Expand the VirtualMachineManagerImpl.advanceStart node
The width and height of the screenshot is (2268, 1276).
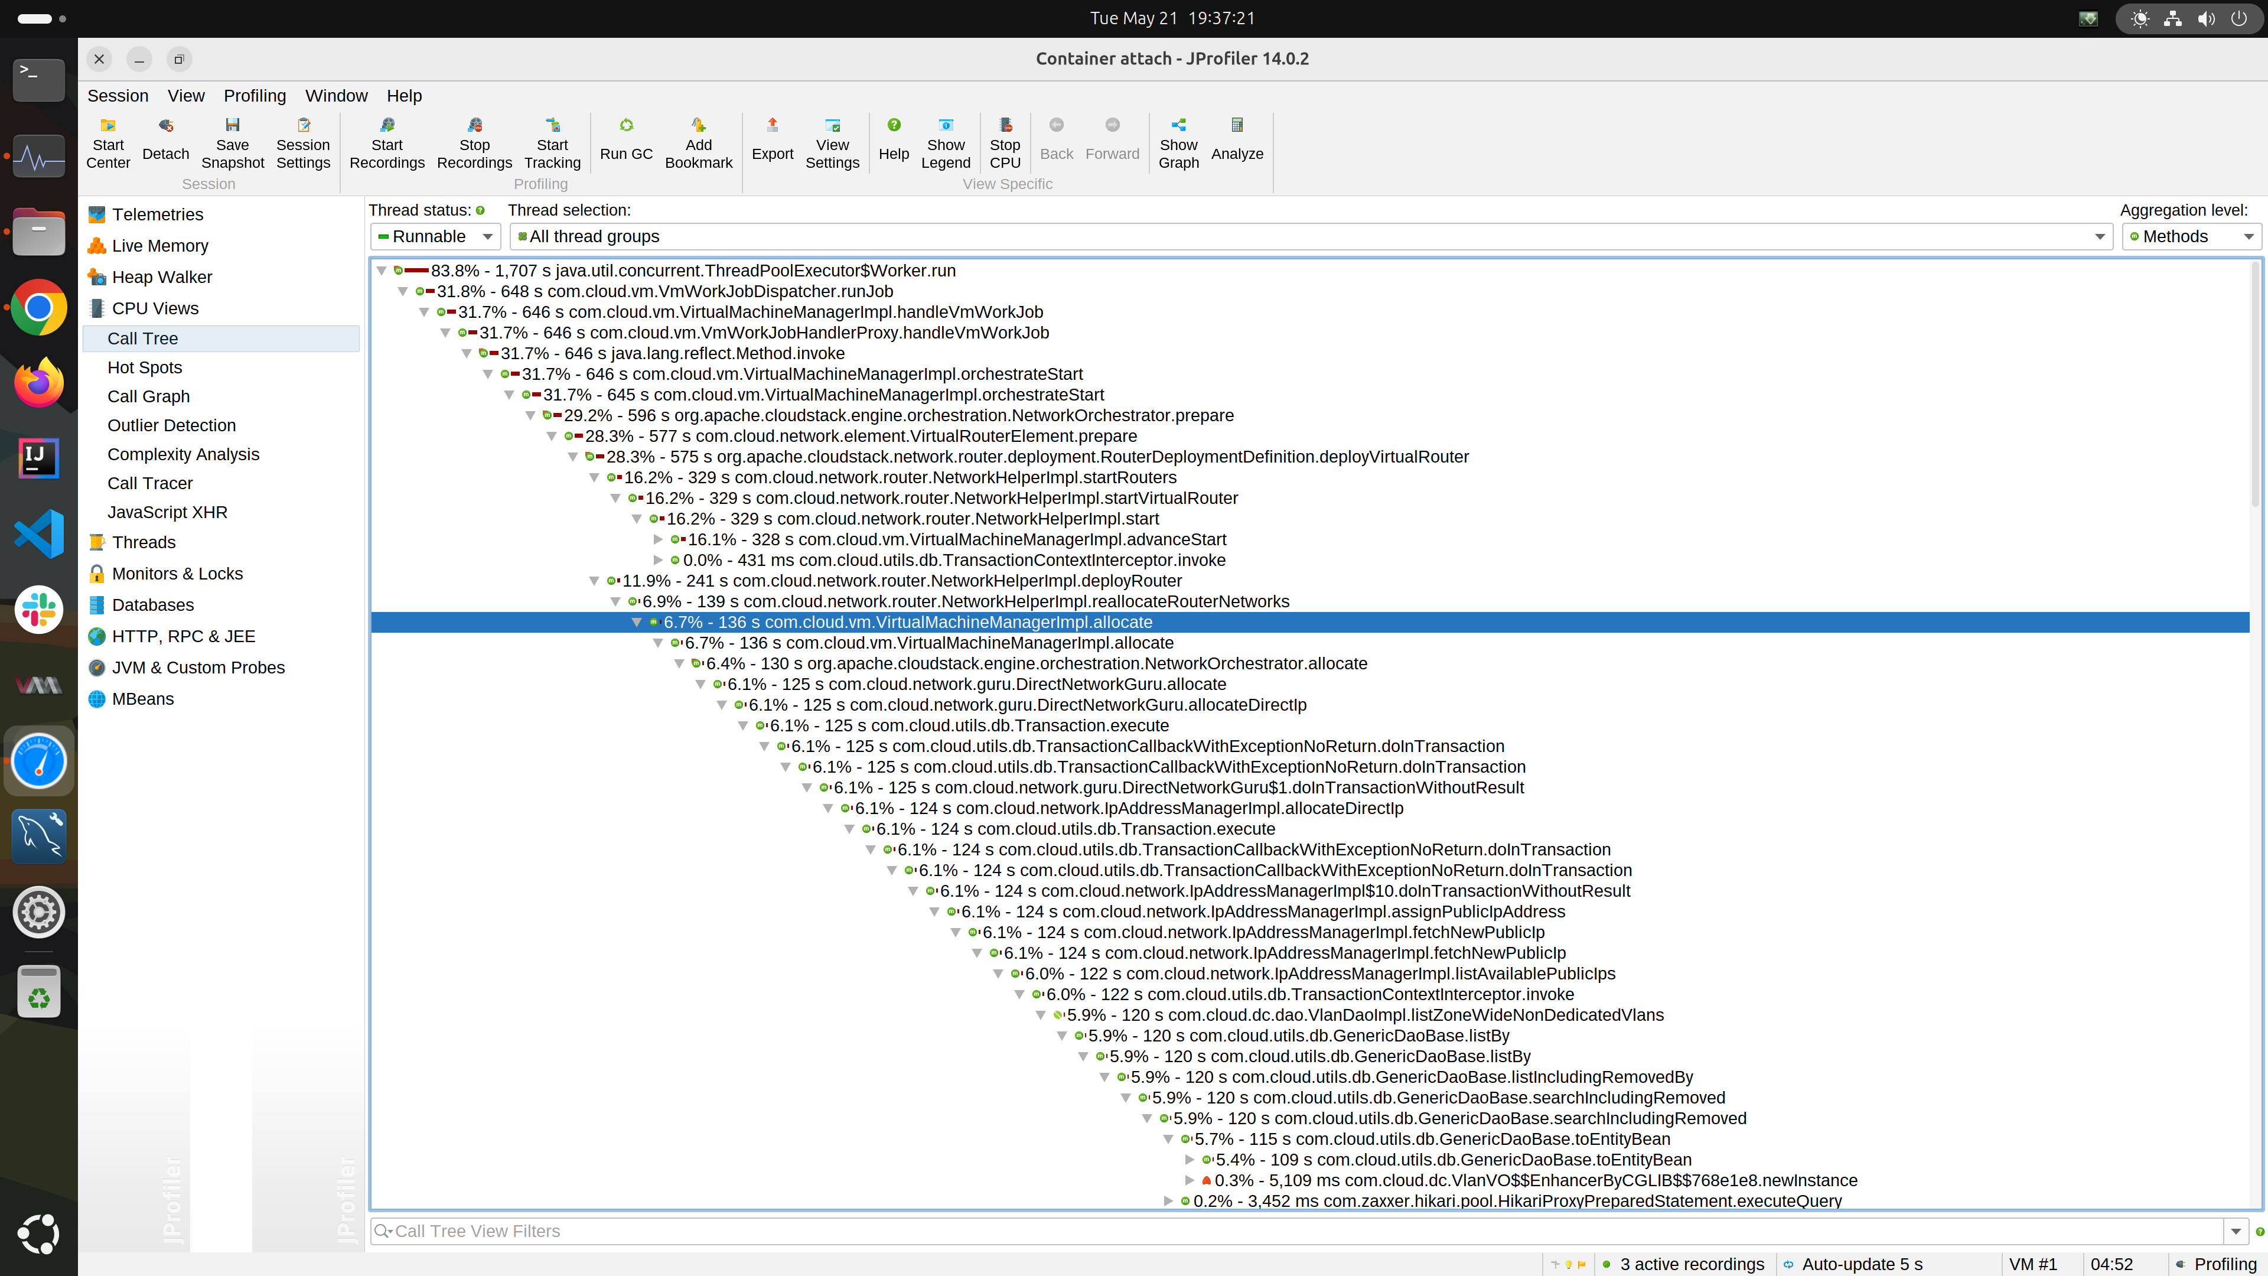coord(658,539)
